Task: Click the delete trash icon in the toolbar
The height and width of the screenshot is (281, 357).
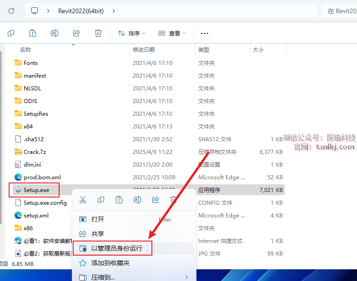Action: 98,33
